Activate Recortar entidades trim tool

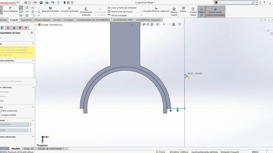[50, 9]
